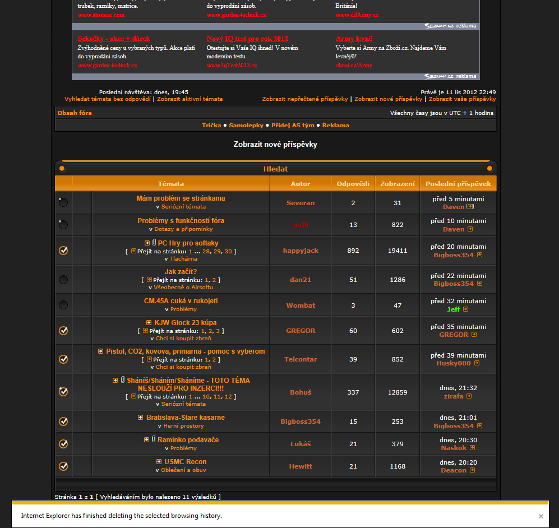Click Zobrazit nepřečtené příspěvky link
559x528 pixels.
304,99
